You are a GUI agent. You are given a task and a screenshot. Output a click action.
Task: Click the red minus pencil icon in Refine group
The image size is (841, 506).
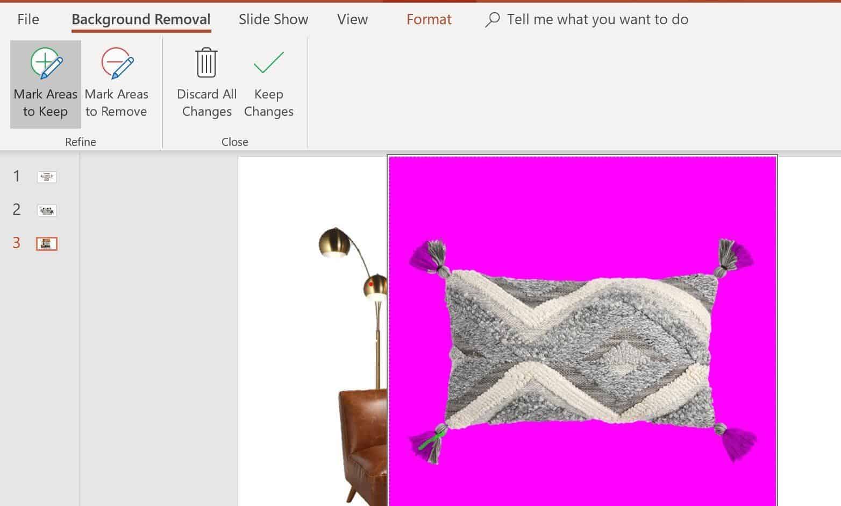116,64
